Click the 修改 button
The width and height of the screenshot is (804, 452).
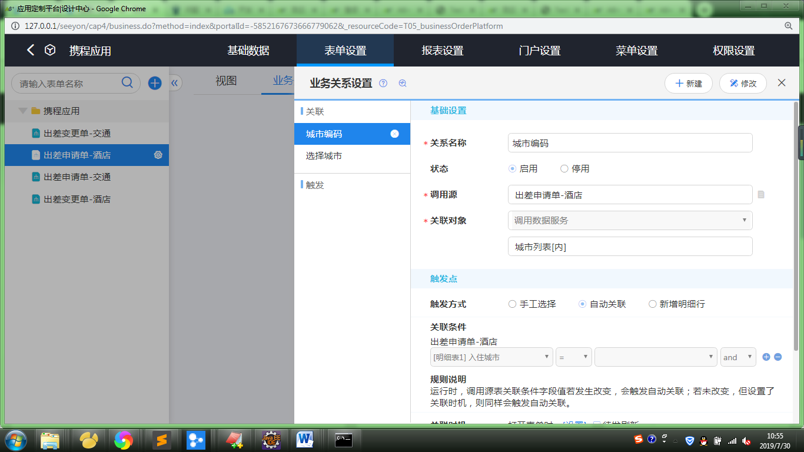coord(742,84)
